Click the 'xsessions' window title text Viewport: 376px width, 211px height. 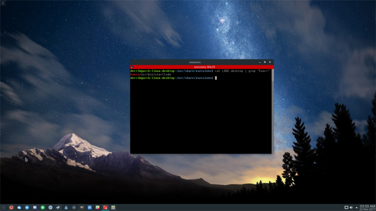pos(195,62)
